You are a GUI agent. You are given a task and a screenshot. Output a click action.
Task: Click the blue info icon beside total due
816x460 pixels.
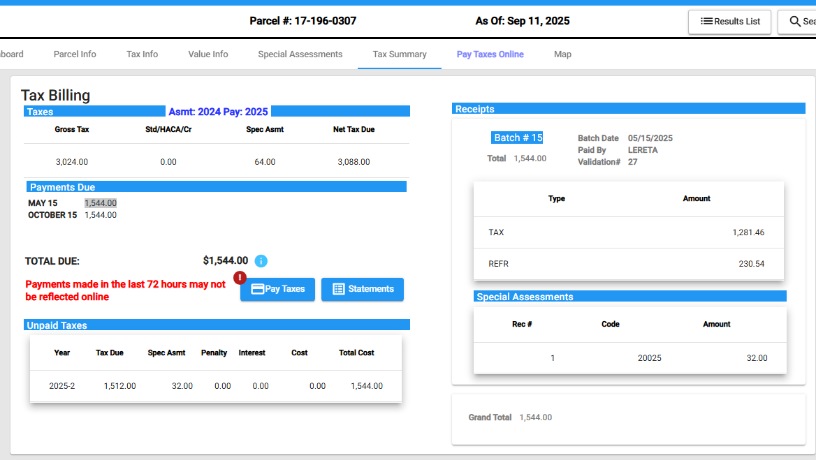(x=261, y=261)
